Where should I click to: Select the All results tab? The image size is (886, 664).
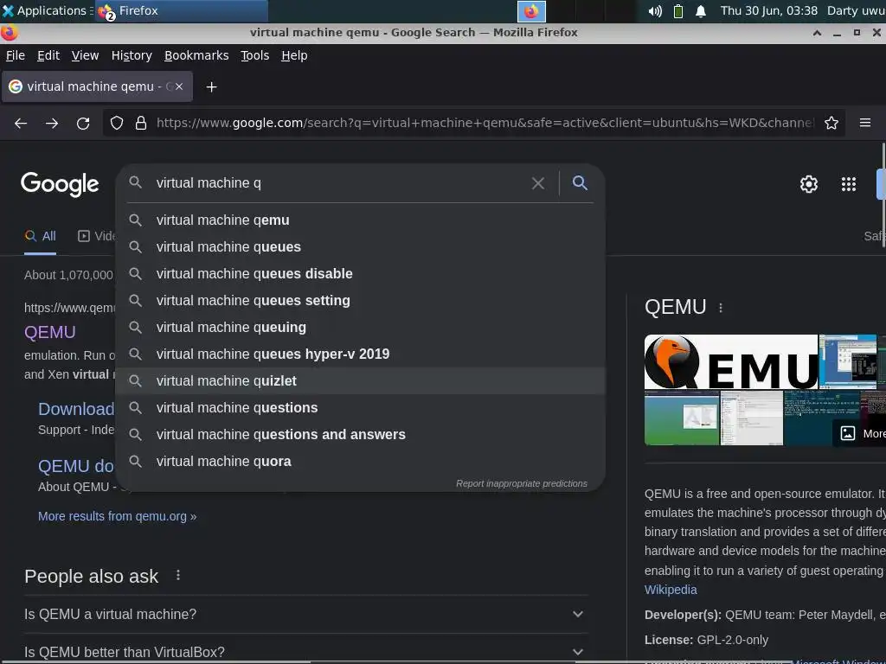(40, 236)
